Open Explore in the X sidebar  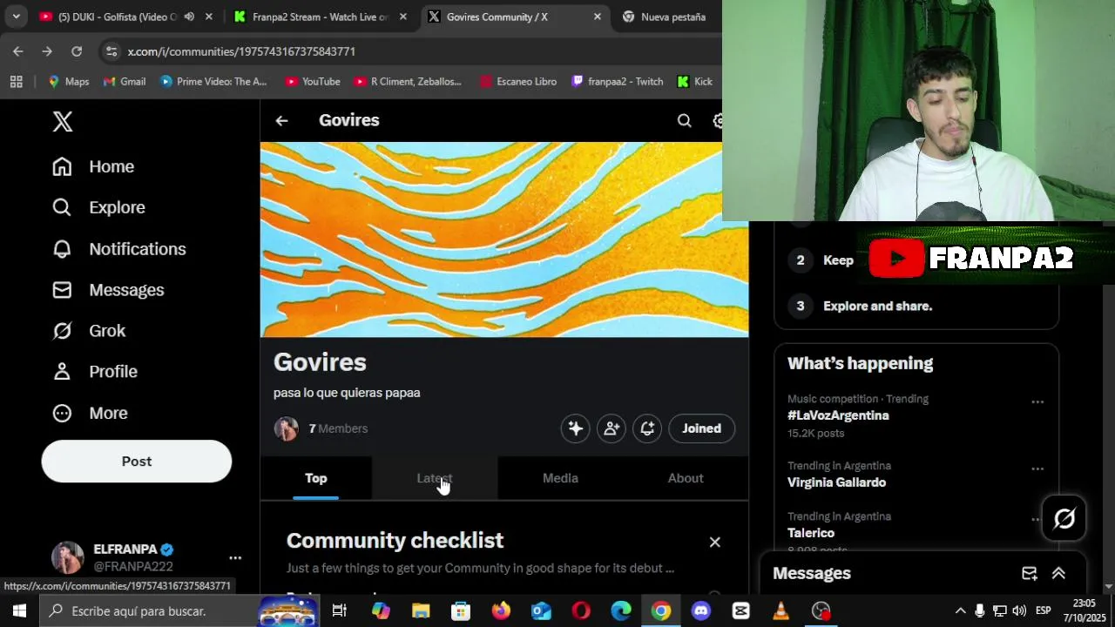pos(98,207)
